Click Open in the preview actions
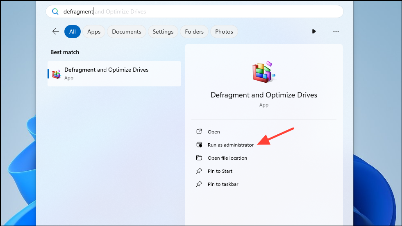The height and width of the screenshot is (226, 402). click(214, 132)
